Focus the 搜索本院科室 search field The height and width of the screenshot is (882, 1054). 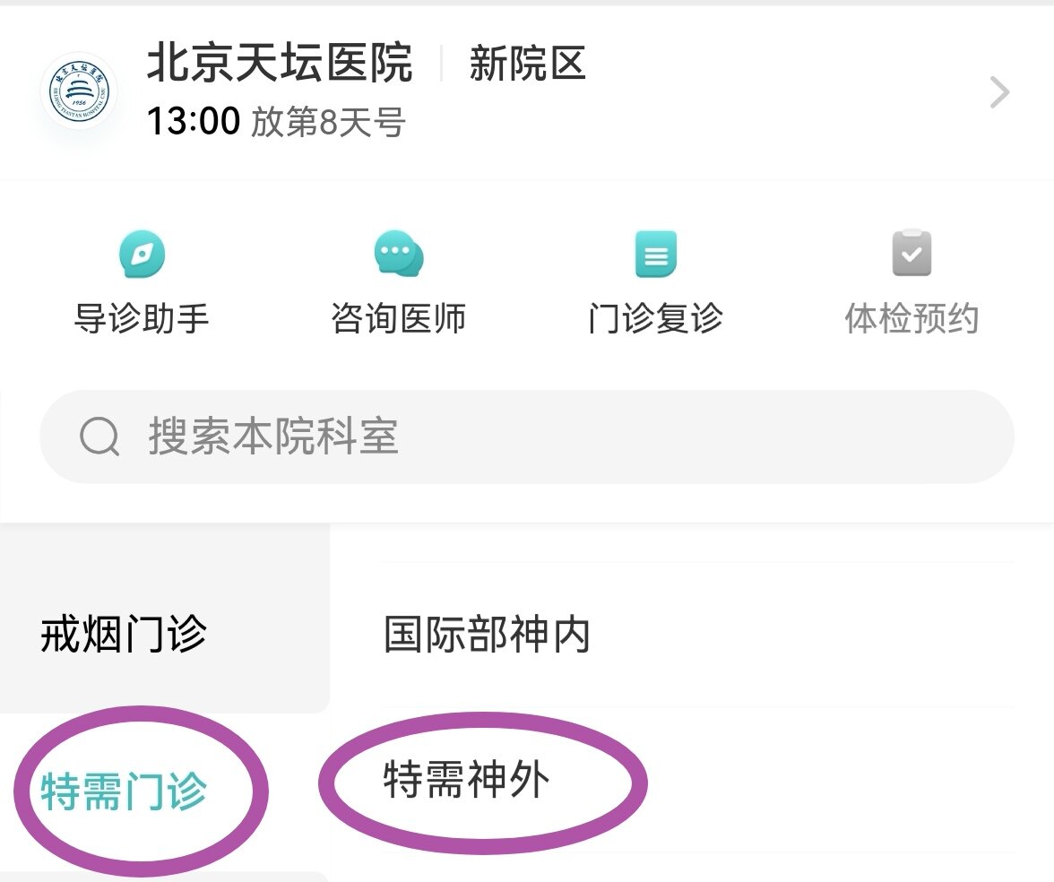click(538, 437)
